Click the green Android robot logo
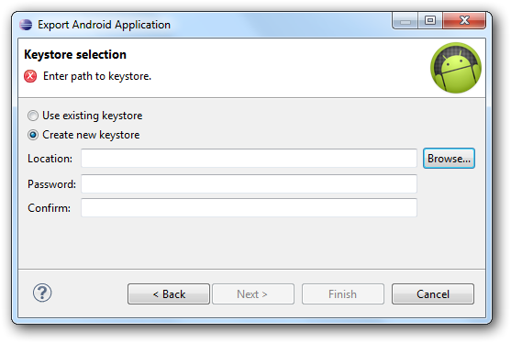511x343 pixels. 456,68
